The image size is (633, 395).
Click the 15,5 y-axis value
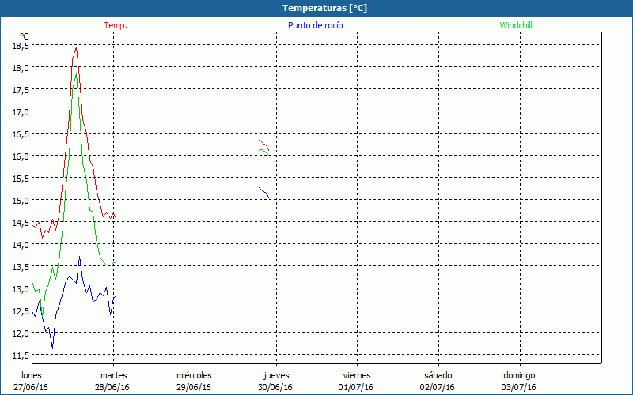click(x=21, y=179)
